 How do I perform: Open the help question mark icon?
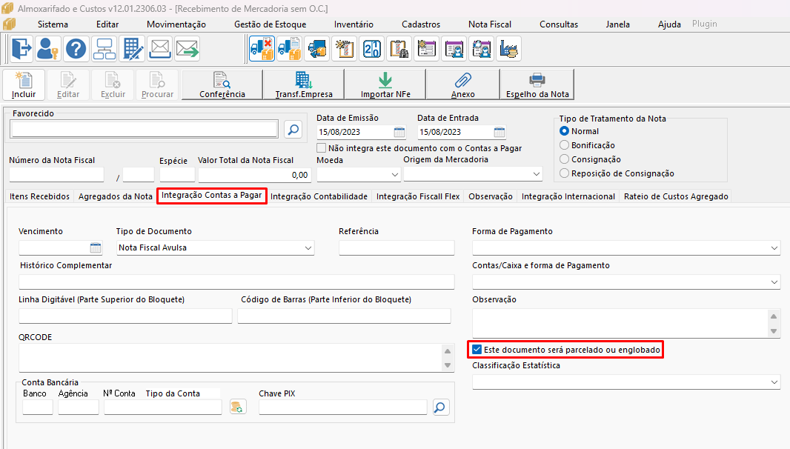coord(76,49)
